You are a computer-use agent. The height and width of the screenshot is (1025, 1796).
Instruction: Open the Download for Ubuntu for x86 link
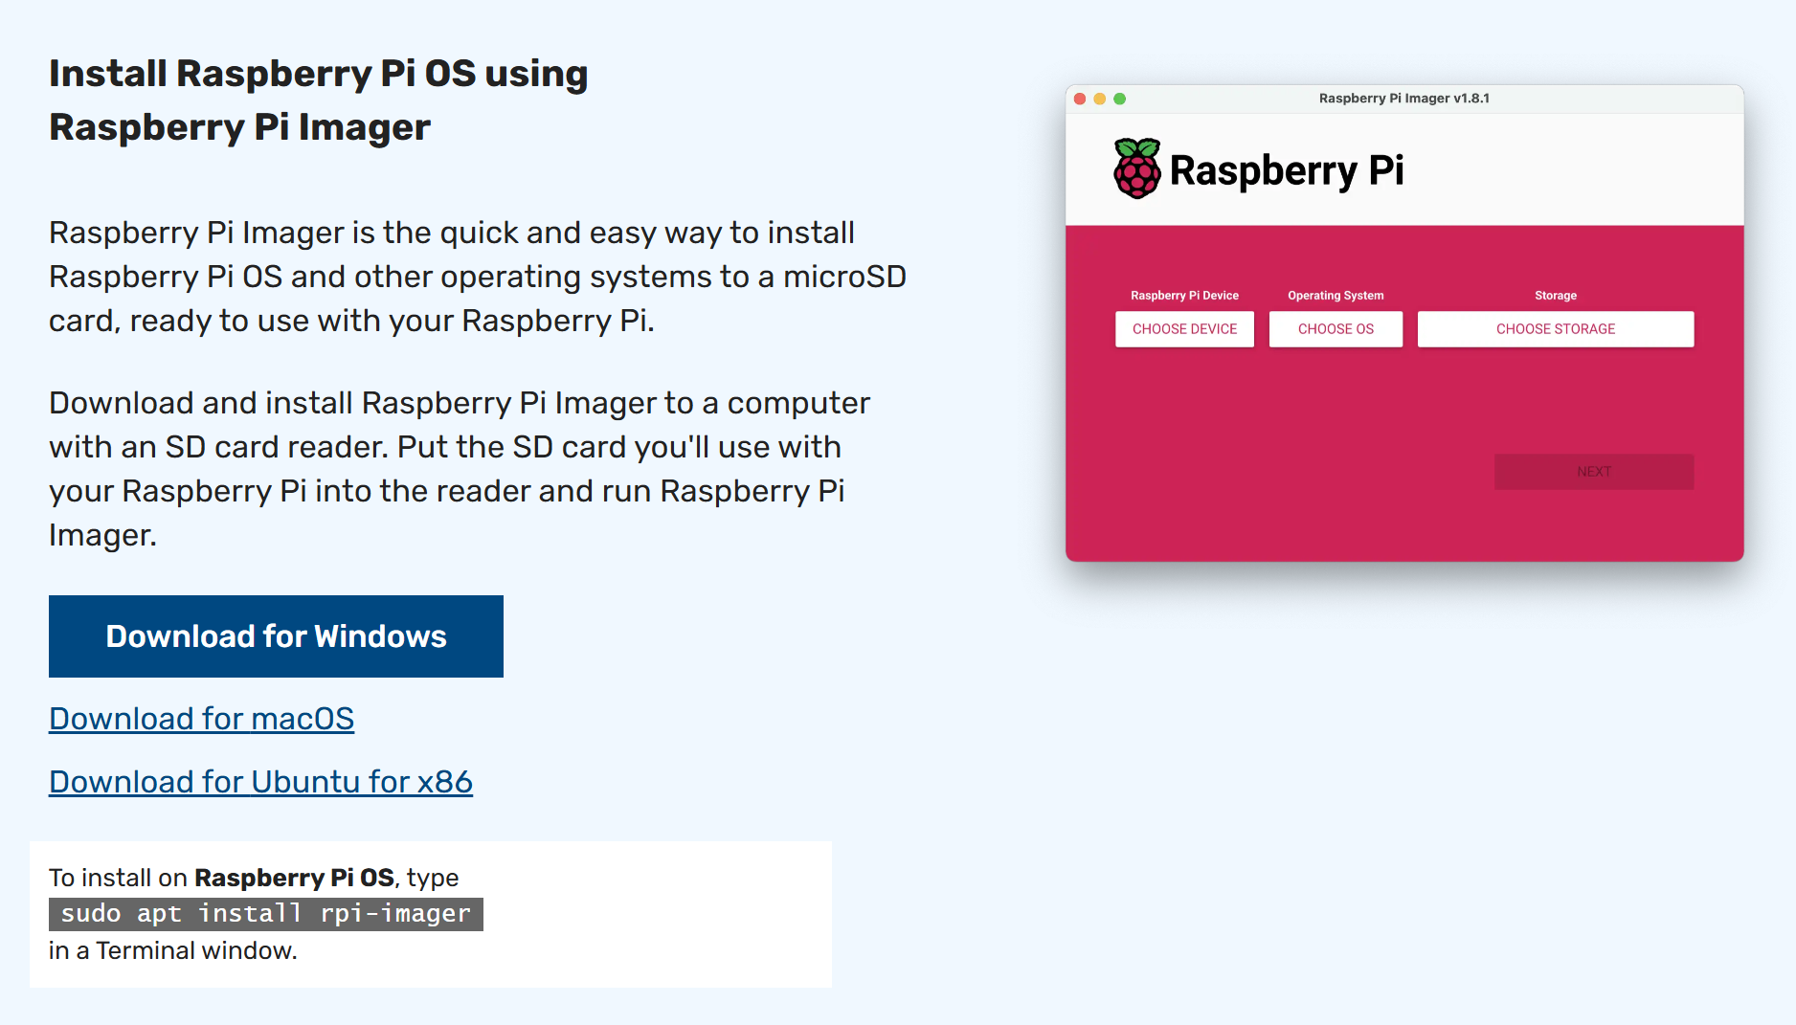tap(260, 782)
